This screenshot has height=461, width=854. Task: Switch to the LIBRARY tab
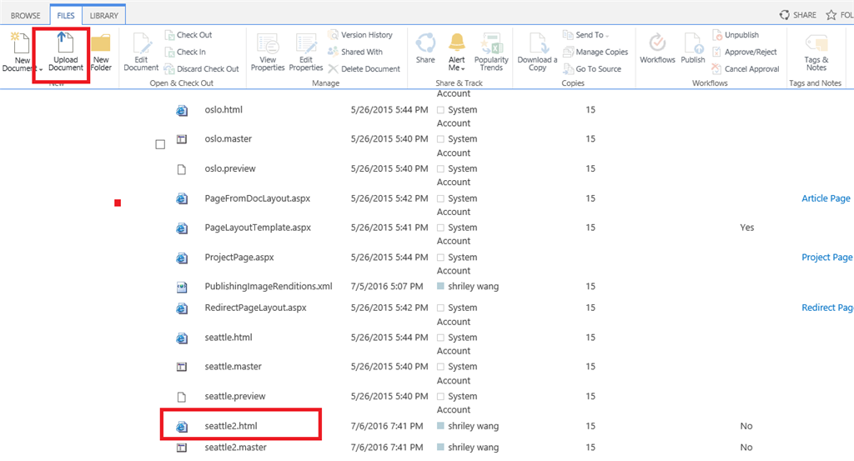click(104, 15)
